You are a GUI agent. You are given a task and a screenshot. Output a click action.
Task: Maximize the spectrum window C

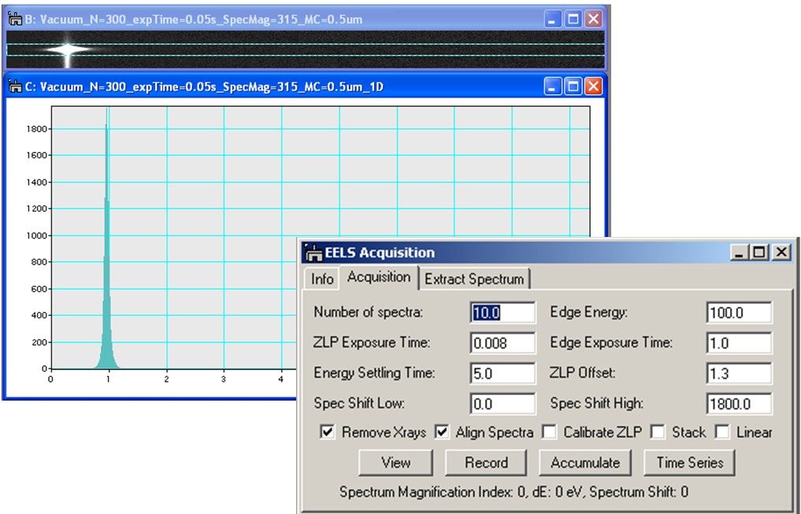tap(573, 87)
